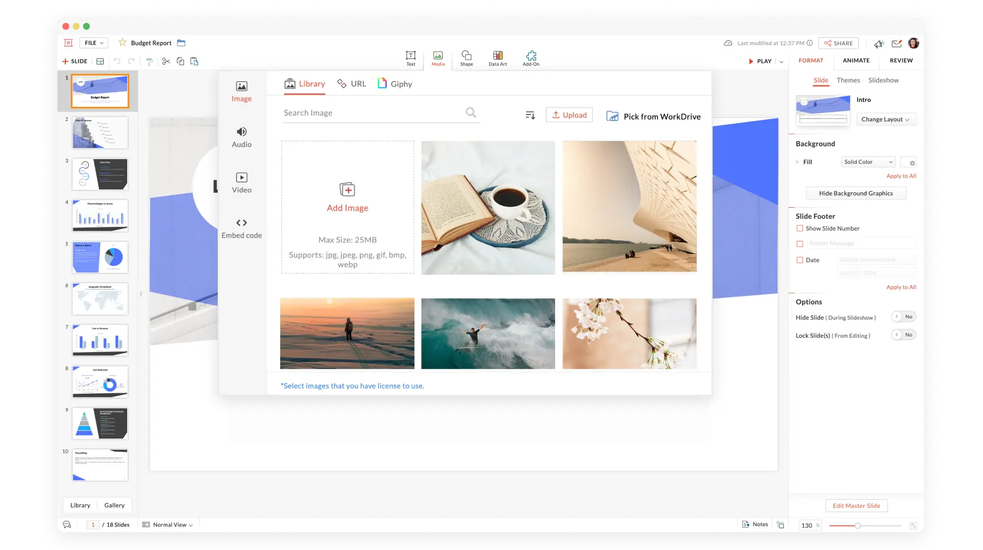The image size is (983, 550).
Task: Open the date format dropdown
Action: pyautogui.click(x=877, y=273)
